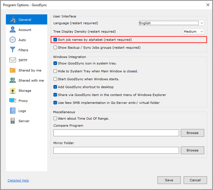Click Browse next to Mirror Folder
Image resolution: width=213 pixels, height=190 pixels.
coord(192,150)
